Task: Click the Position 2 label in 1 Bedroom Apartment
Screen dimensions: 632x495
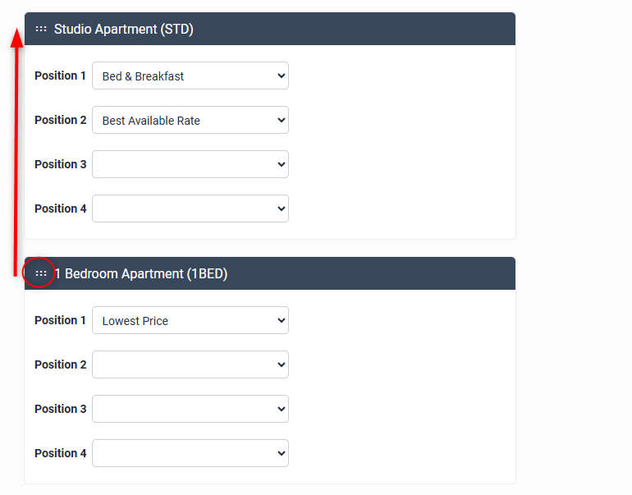Action: (x=60, y=364)
